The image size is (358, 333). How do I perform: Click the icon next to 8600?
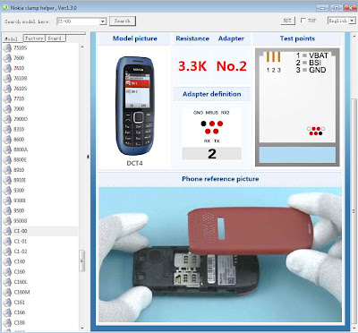pyautogui.click(x=7, y=139)
